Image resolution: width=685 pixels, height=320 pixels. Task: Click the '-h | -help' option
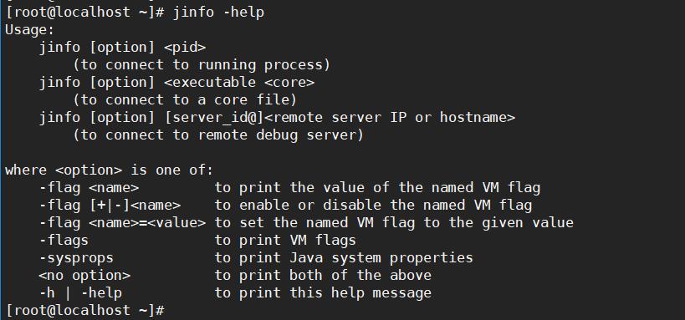pyautogui.click(x=80, y=293)
